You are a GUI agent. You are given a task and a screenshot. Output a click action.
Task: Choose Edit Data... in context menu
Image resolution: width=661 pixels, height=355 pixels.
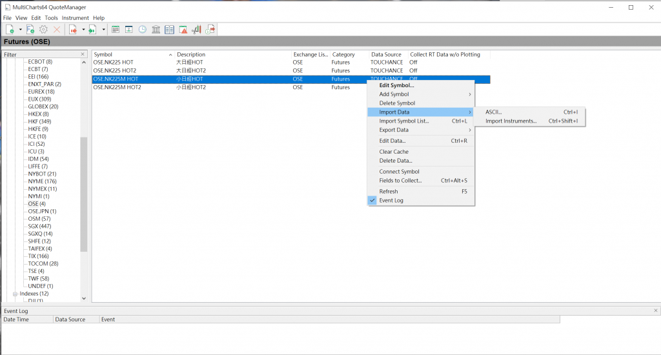pos(421,141)
